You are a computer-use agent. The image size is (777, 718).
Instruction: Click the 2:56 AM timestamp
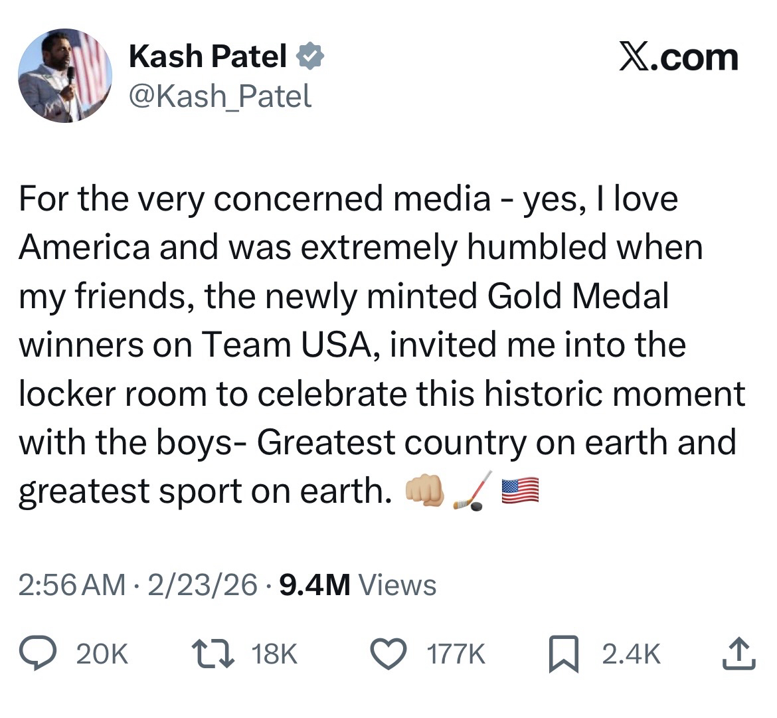(72, 585)
